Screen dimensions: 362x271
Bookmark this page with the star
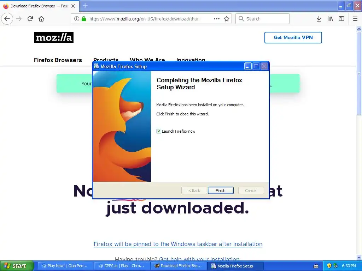coord(227,19)
